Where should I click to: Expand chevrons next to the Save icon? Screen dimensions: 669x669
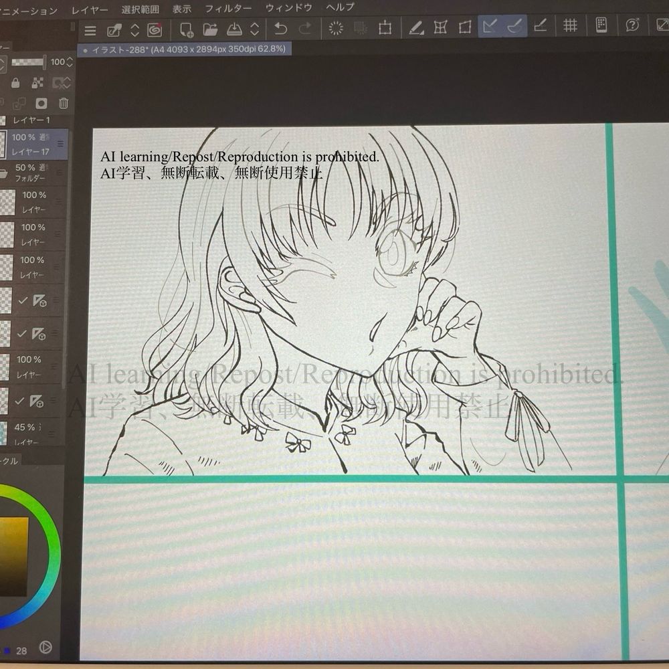(x=255, y=29)
